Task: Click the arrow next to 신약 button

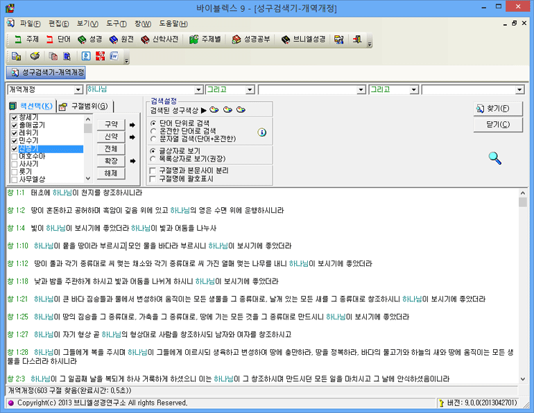Action: [132, 137]
